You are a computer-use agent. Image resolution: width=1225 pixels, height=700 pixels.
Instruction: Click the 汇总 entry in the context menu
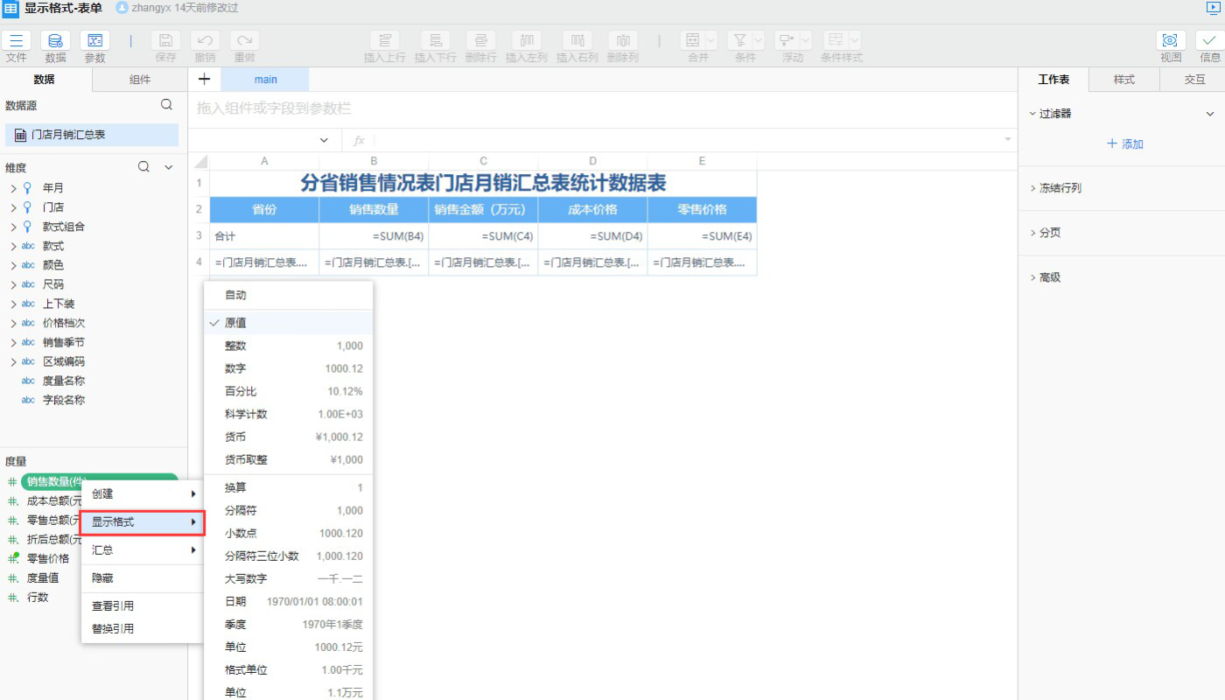[x=102, y=549]
